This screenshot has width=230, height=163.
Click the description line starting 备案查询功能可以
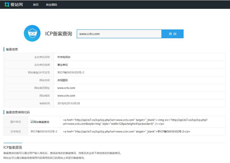[x=62, y=153]
